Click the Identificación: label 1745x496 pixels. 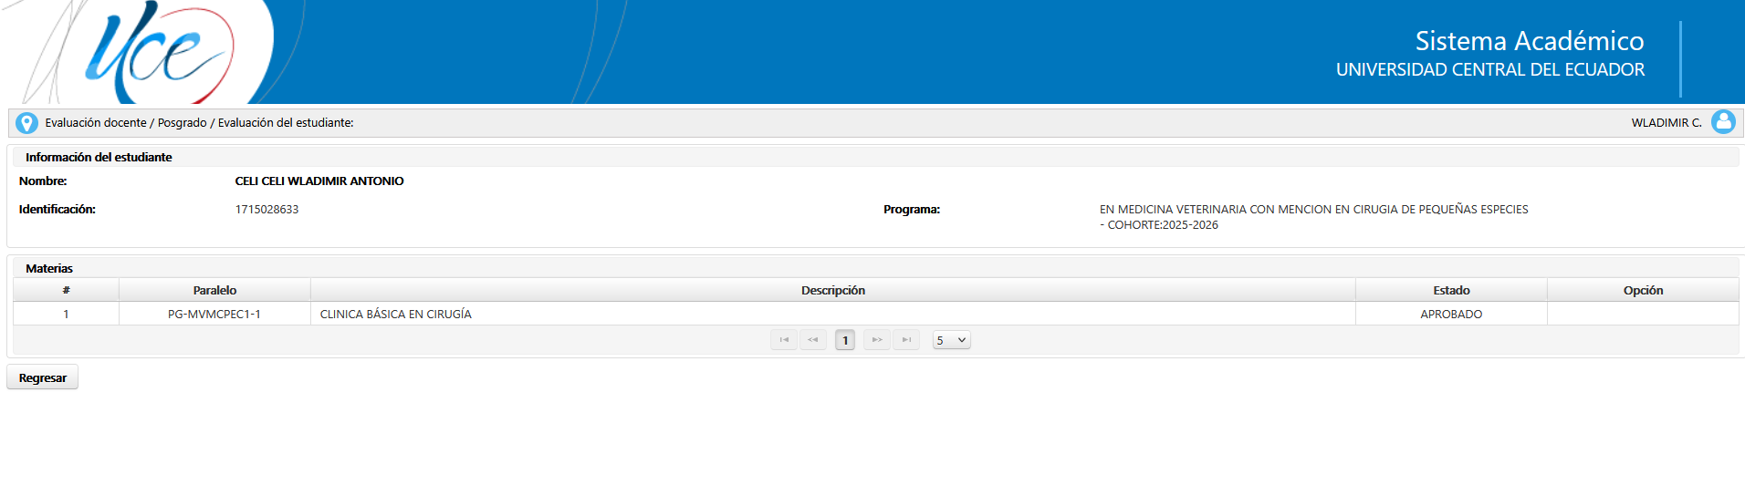[x=57, y=210]
